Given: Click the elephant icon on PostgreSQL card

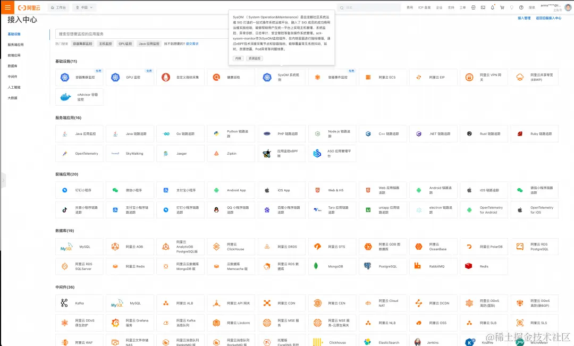Looking at the screenshot, I should point(368,266).
